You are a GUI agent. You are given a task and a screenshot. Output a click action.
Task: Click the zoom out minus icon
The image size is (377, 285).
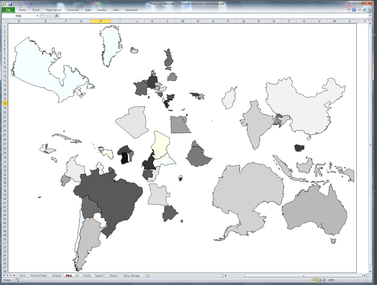tap(339, 280)
